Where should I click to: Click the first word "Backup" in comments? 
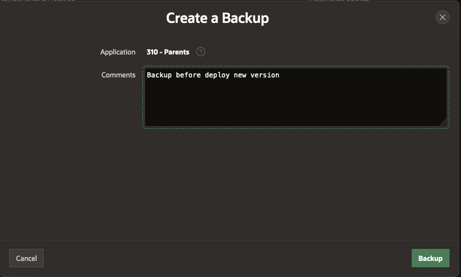coord(159,75)
